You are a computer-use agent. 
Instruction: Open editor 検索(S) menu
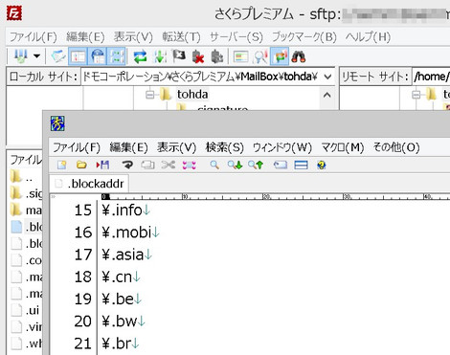pyautogui.click(x=225, y=147)
